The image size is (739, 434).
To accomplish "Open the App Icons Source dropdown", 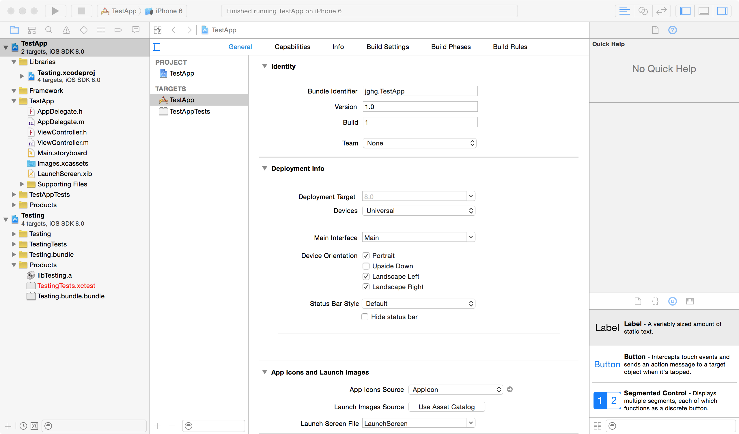I will click(x=456, y=390).
